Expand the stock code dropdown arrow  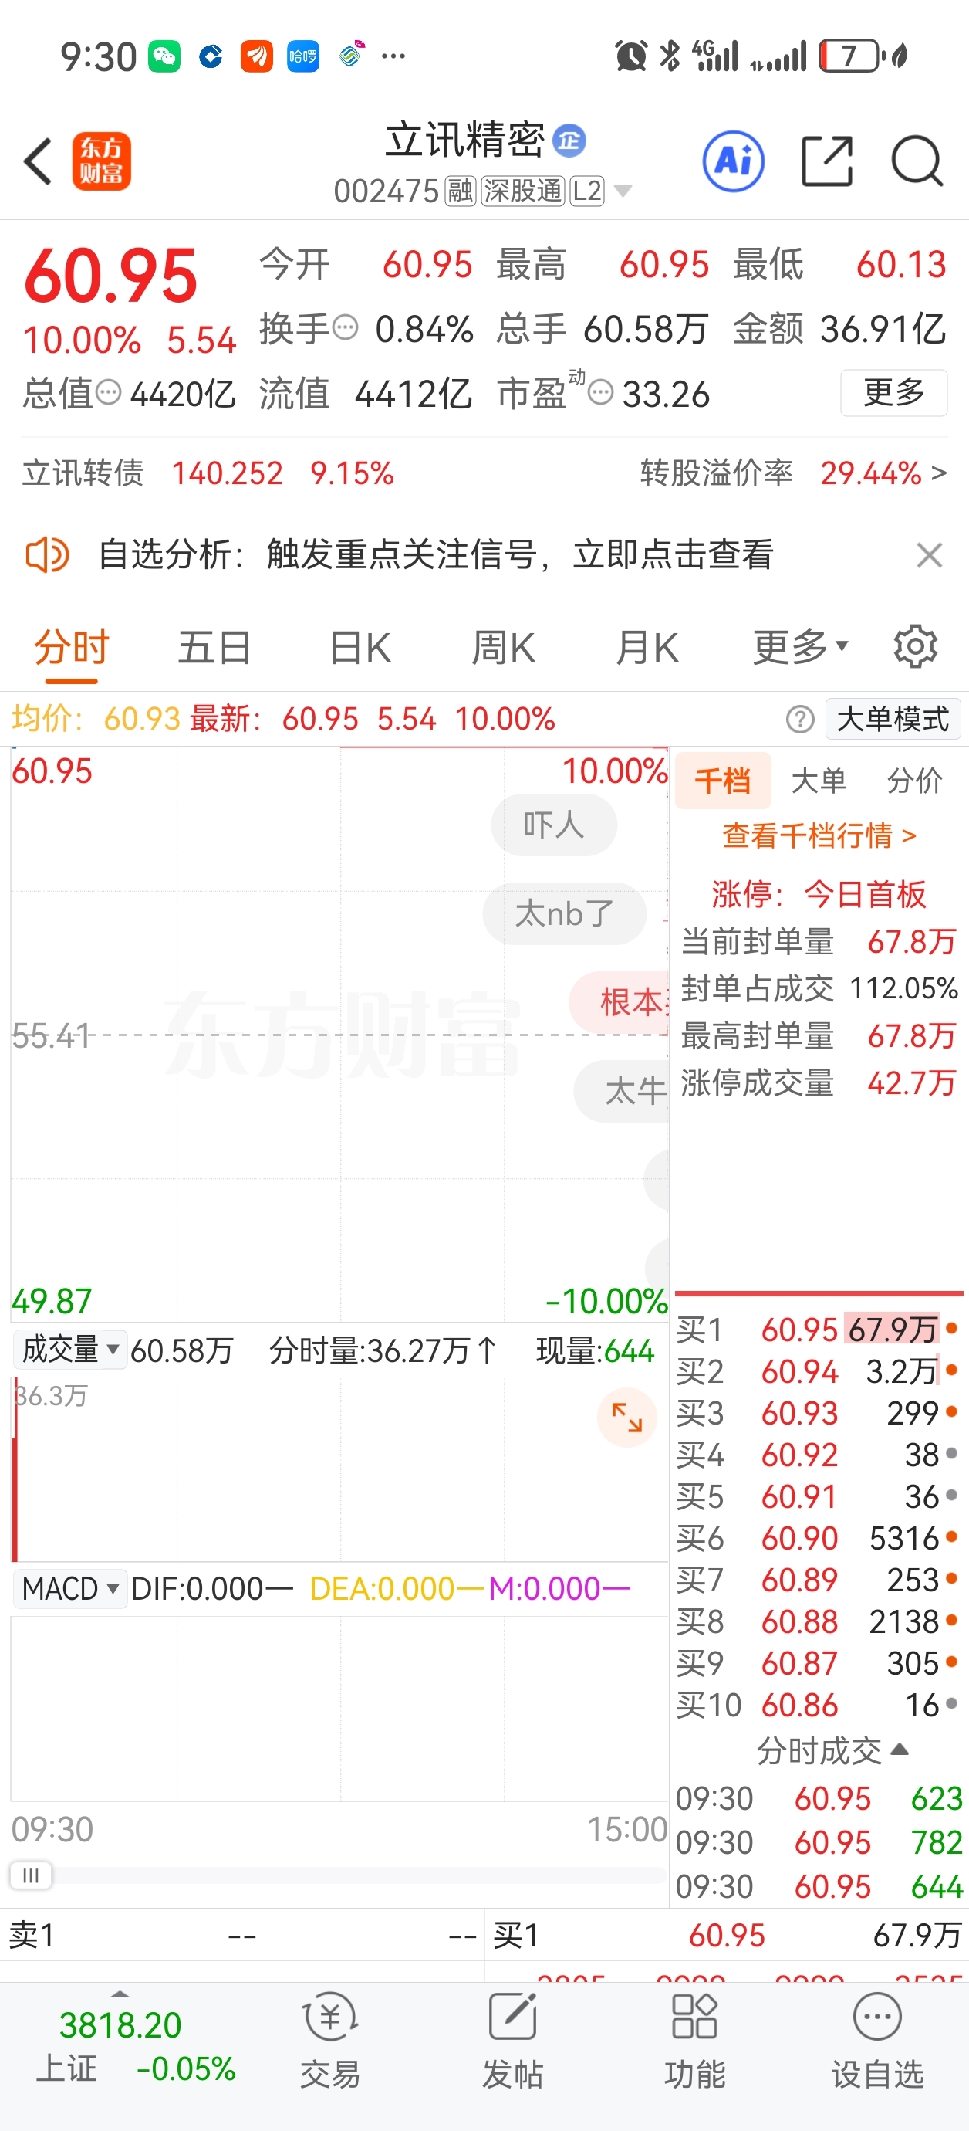pyautogui.click(x=623, y=191)
